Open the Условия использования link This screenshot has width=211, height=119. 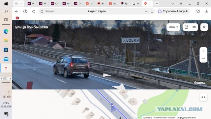pos(164,118)
